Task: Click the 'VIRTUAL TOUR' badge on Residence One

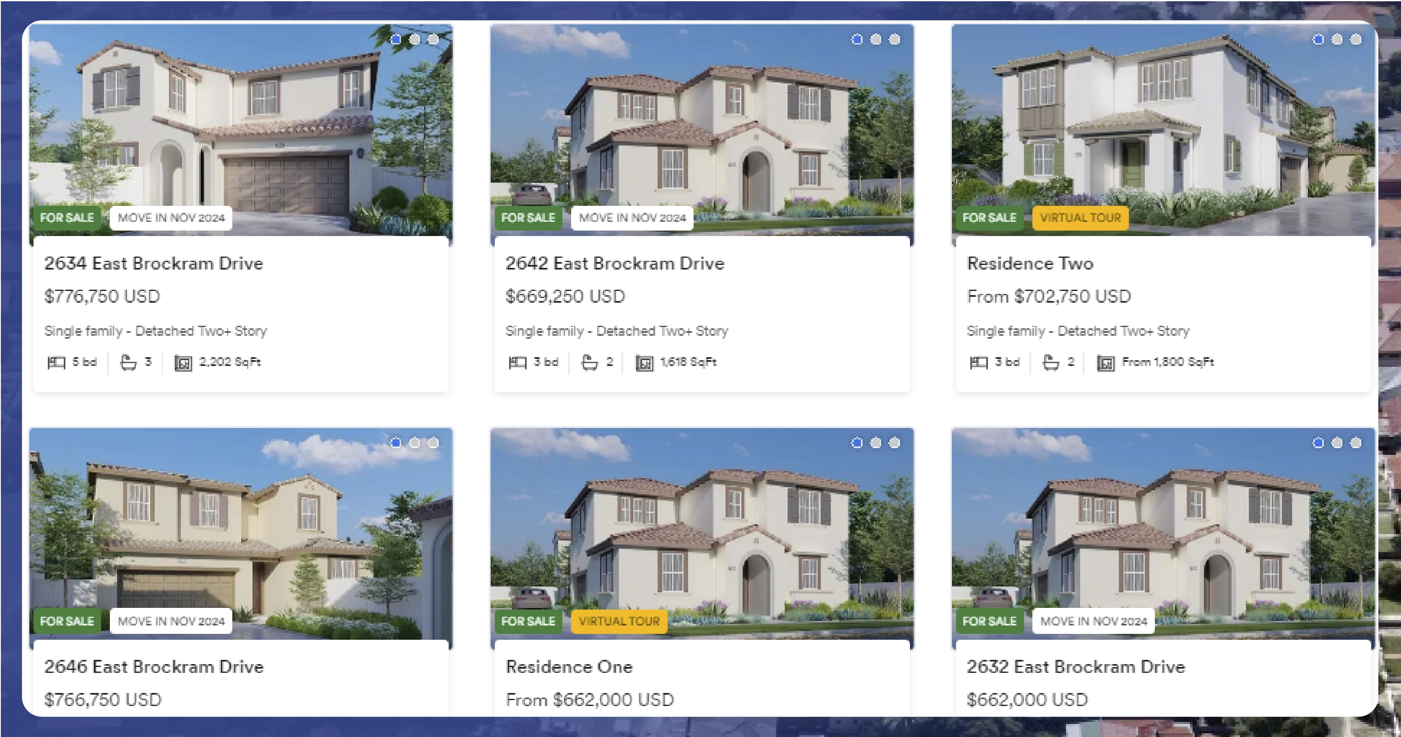Action: click(618, 620)
